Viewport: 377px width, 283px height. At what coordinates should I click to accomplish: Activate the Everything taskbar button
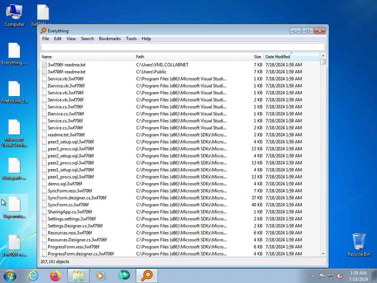(x=147, y=276)
